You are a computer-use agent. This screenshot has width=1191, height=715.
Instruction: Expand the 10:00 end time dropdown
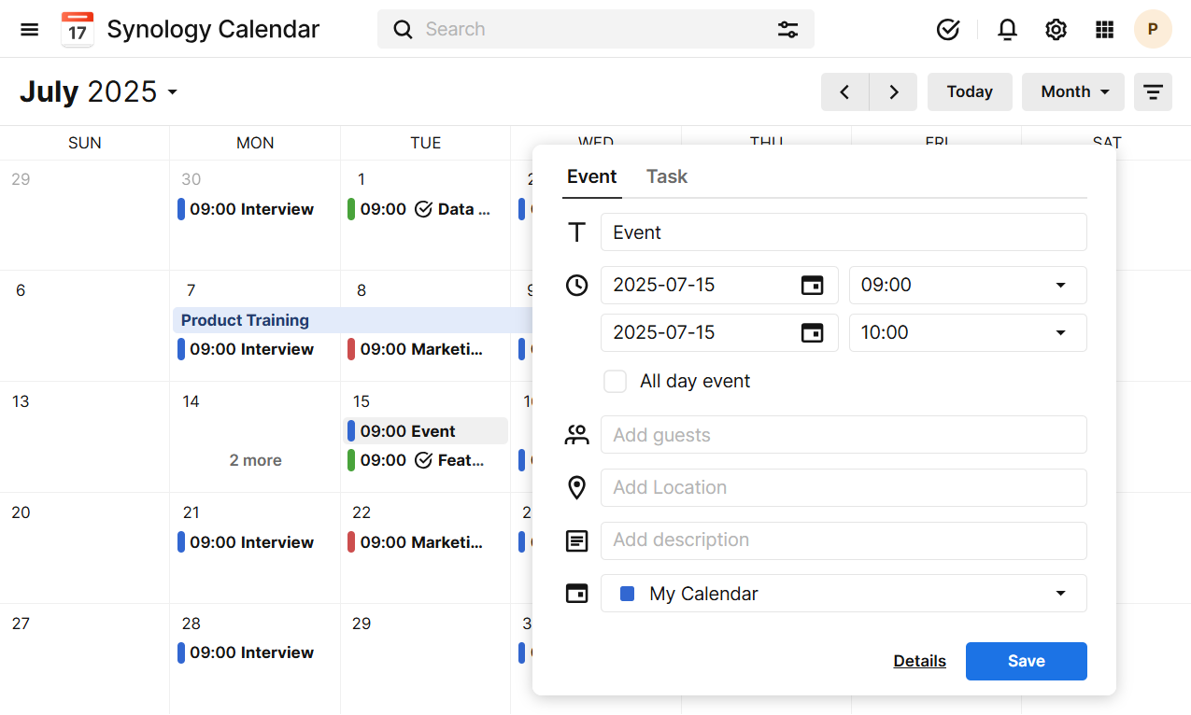point(967,333)
